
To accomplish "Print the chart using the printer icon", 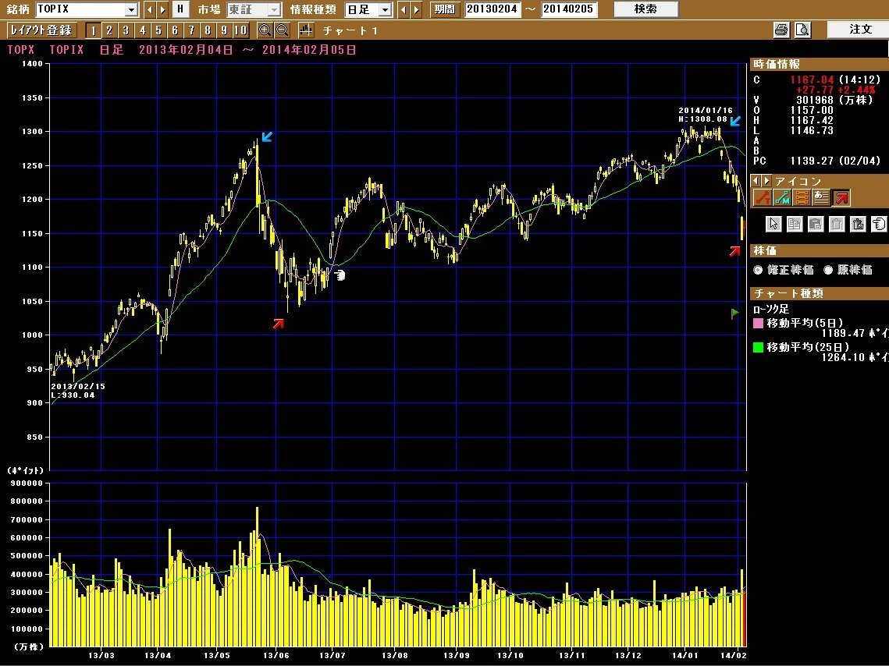I will click(781, 30).
